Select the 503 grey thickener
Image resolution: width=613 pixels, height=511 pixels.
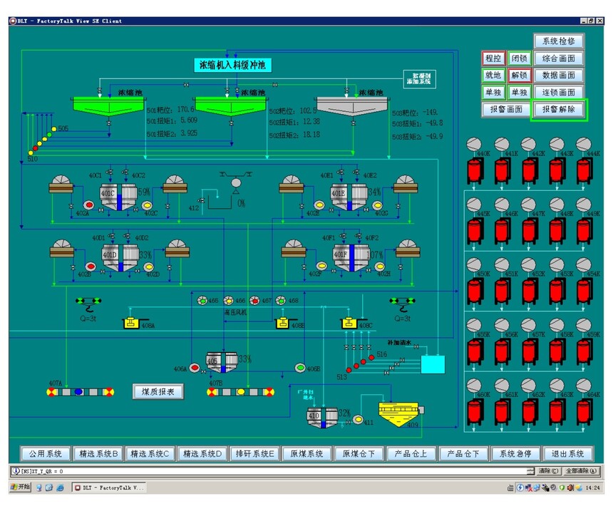353,105
